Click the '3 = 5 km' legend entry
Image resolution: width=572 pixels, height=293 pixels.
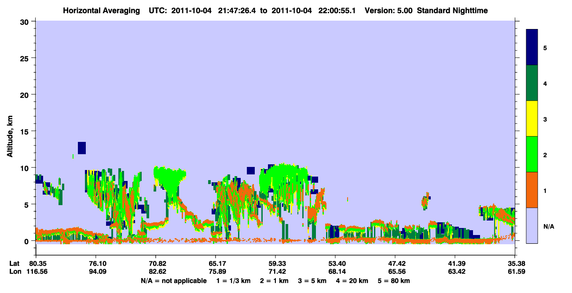click(x=312, y=281)
